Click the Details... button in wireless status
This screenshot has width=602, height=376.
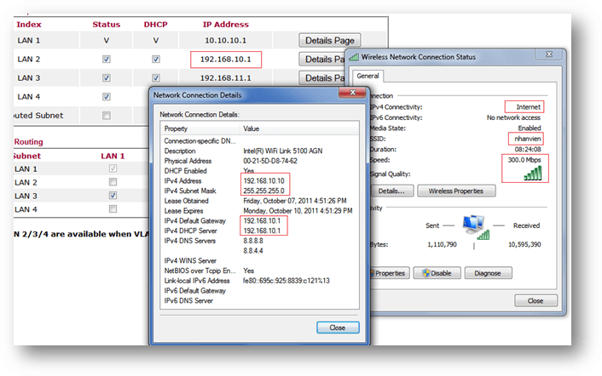click(x=391, y=191)
